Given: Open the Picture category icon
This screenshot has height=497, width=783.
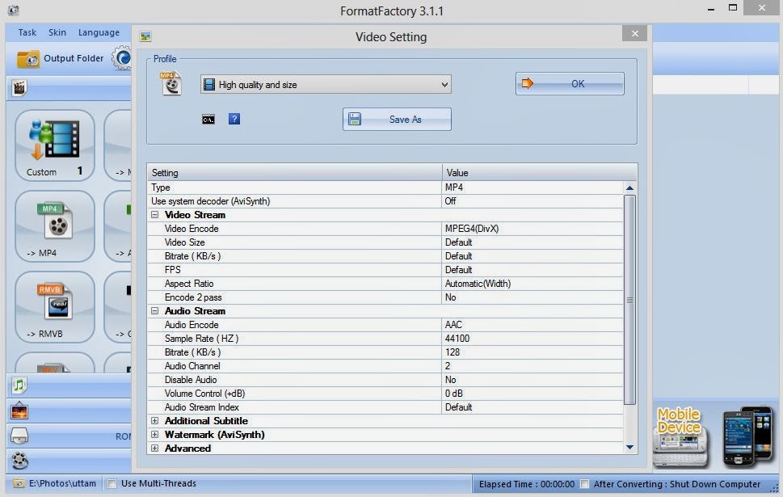Looking at the screenshot, I should coord(19,411).
